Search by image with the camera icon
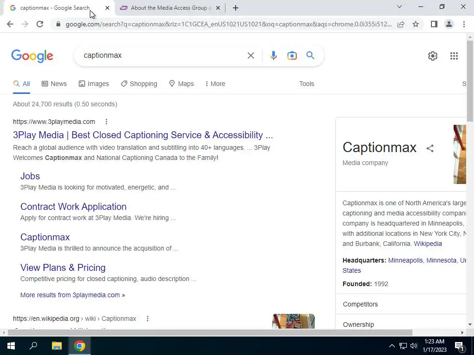 click(x=292, y=55)
